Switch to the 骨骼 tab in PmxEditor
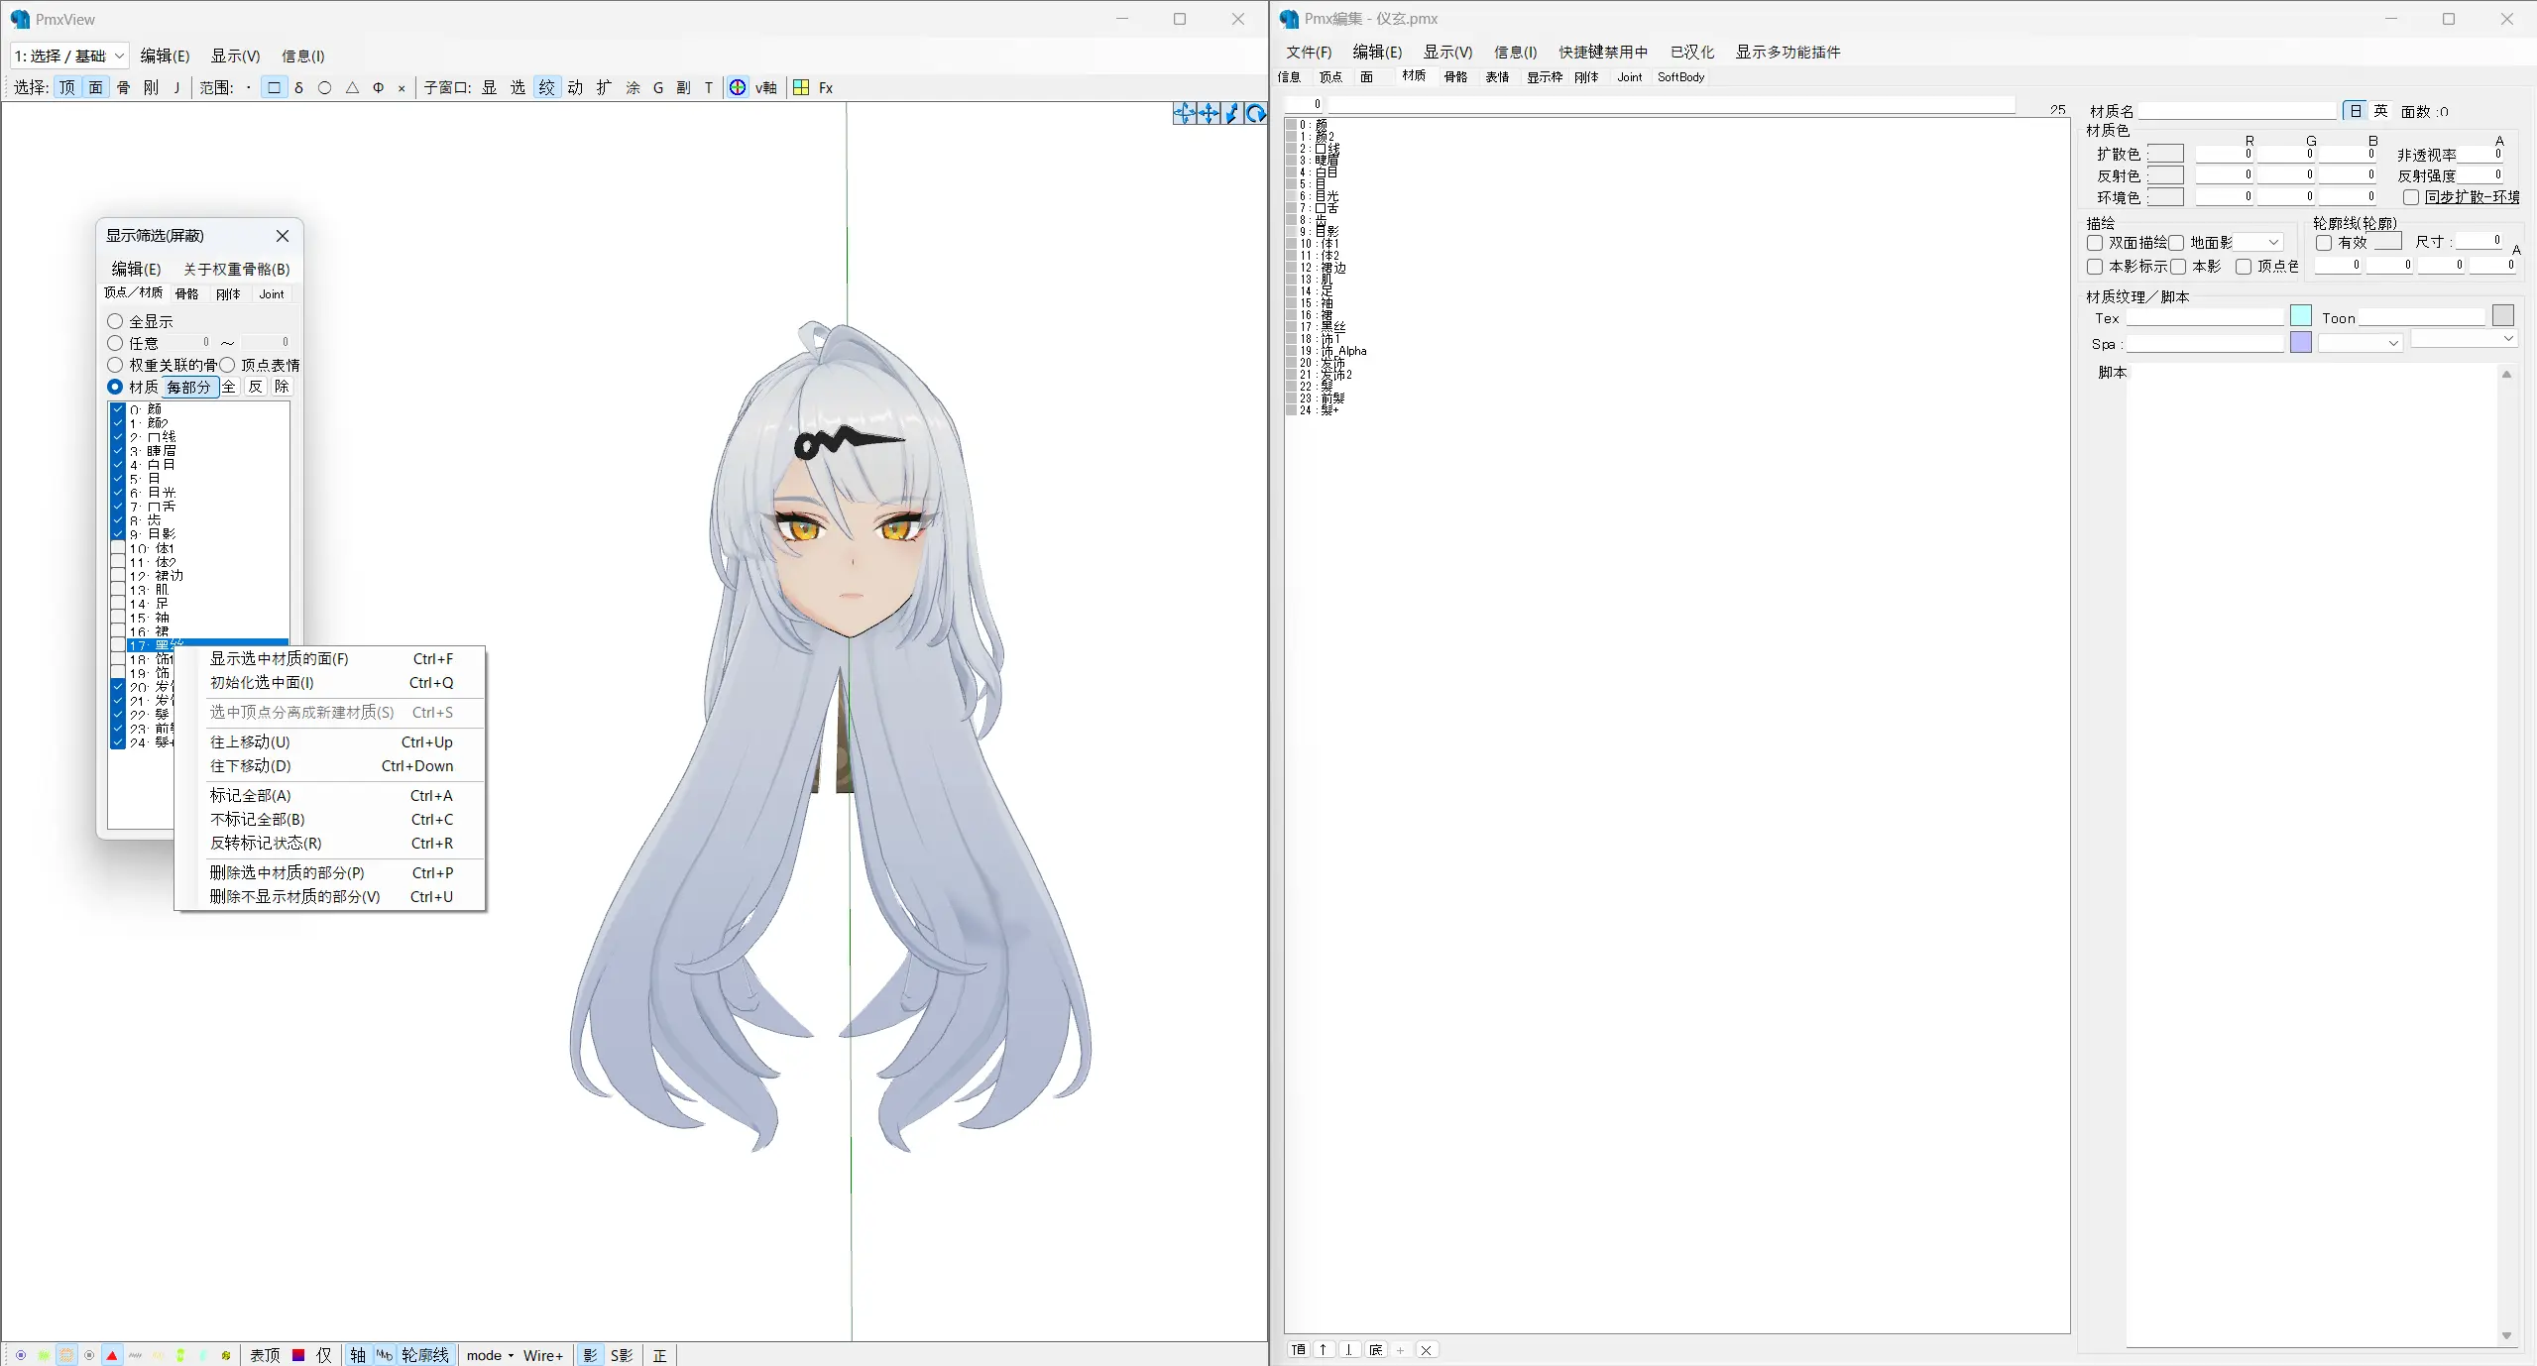 pyautogui.click(x=1455, y=76)
